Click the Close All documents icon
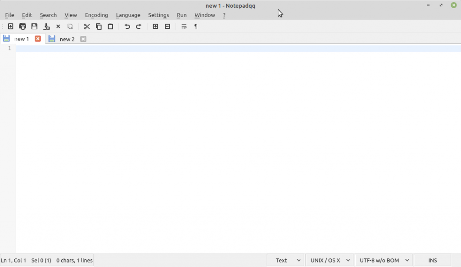 coord(70,27)
